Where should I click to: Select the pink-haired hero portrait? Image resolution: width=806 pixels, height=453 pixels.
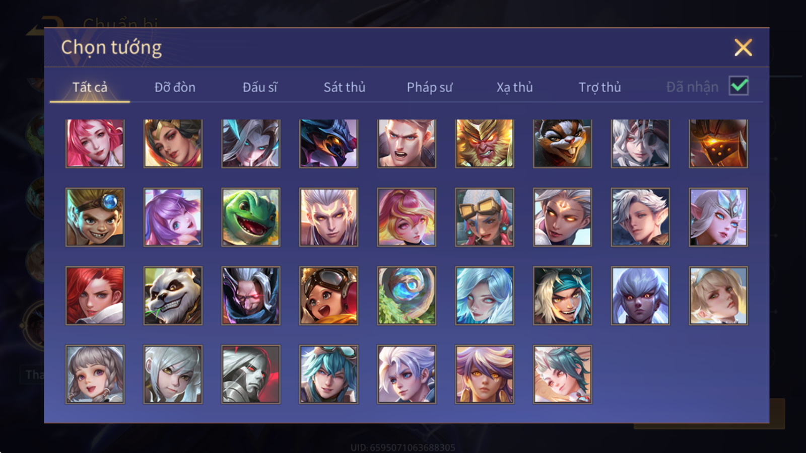[x=95, y=143]
